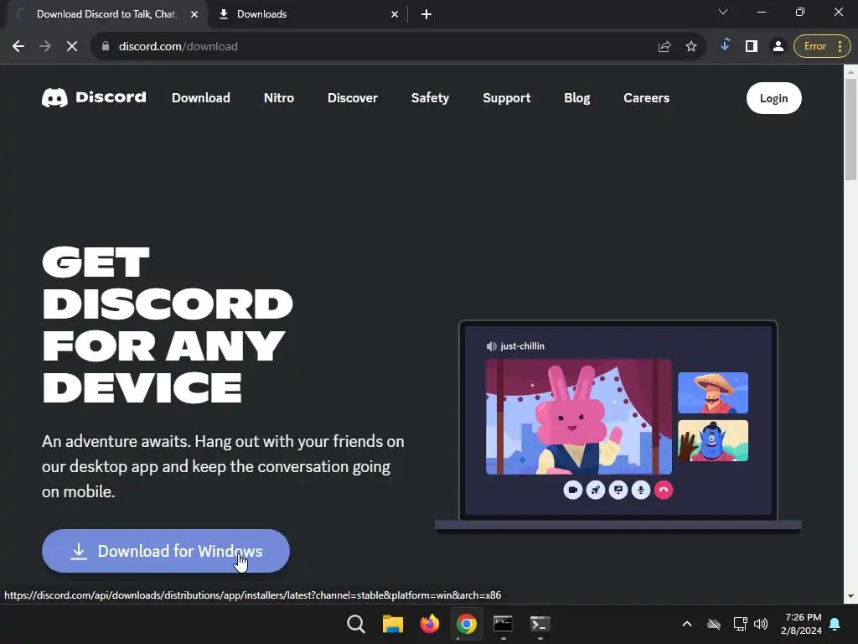This screenshot has height=644, width=858.
Task: Toggle the Chrome side panel icon
Action: coord(752,47)
